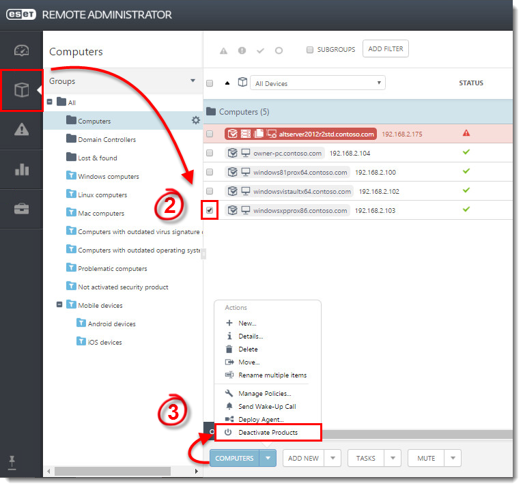Click the groups scrollbar left arrow
523x488 pixels.
[48, 471]
